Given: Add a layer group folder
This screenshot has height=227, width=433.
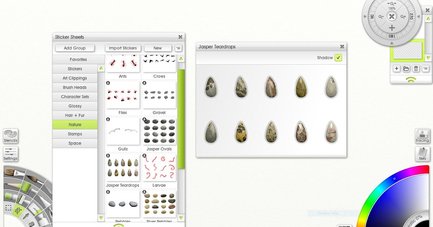Looking at the screenshot, I should pyautogui.click(x=406, y=68).
